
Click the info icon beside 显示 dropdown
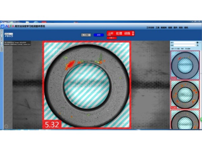point(198,43)
